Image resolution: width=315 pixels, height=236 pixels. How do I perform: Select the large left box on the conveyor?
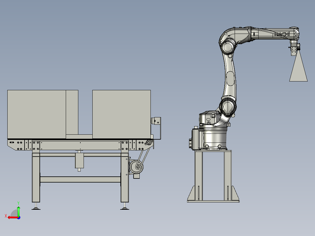37,114
